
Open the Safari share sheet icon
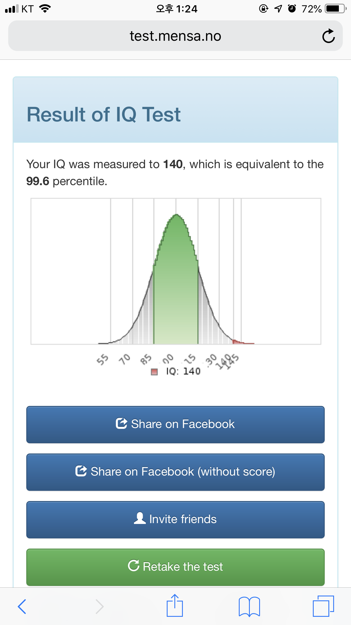(175, 606)
